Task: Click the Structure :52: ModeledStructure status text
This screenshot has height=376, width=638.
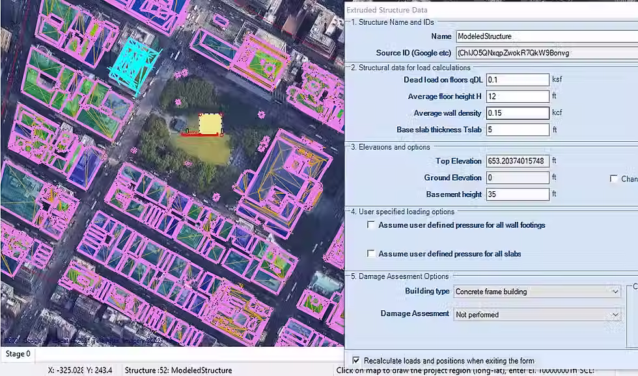Action: pos(178,370)
